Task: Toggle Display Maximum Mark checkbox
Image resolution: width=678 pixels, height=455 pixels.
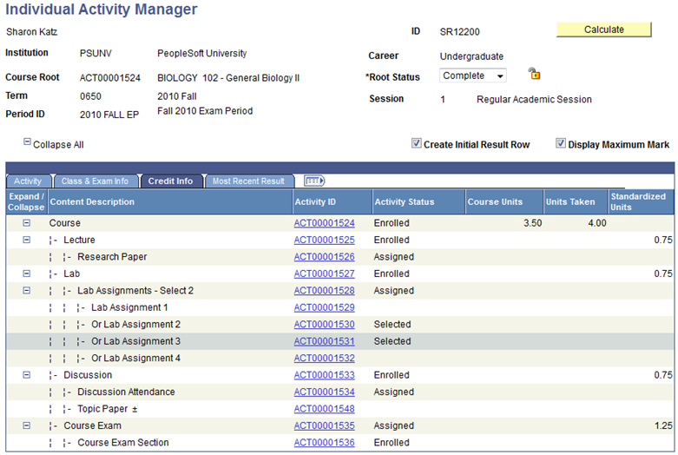Action: 561,143
